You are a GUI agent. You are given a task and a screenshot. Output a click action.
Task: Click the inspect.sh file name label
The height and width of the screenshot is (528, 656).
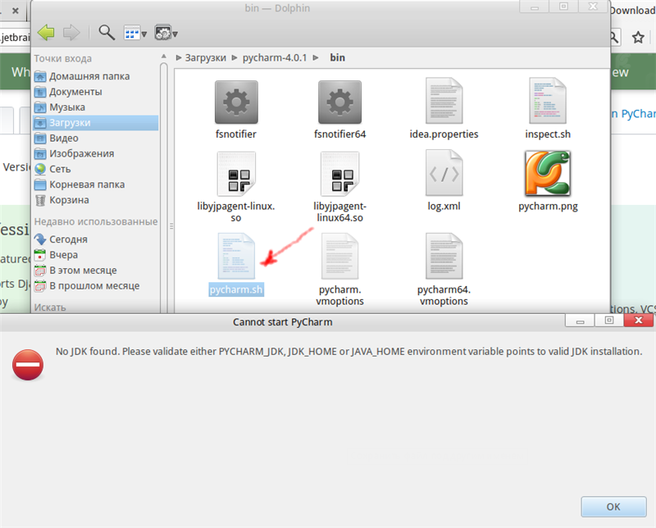(548, 134)
